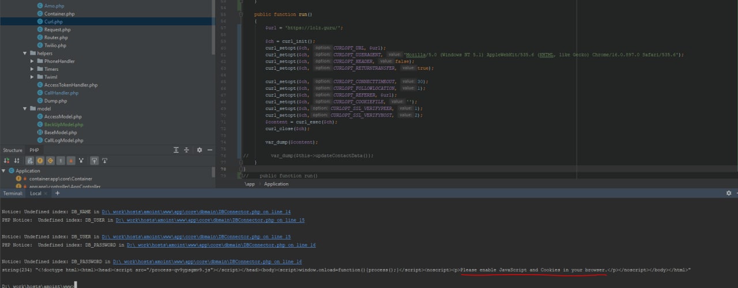Add a new terminal session tab
The height and width of the screenshot is (288, 738).
(x=57, y=194)
